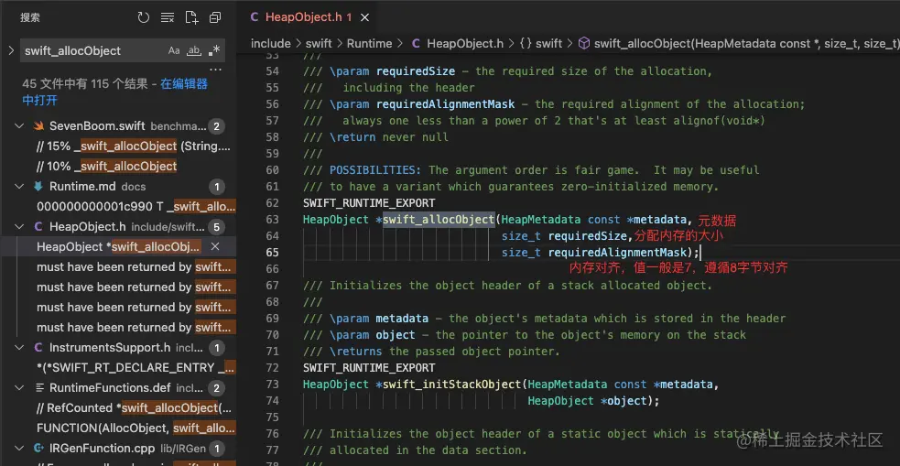Click 'include' breadcrumb segment

(270, 44)
